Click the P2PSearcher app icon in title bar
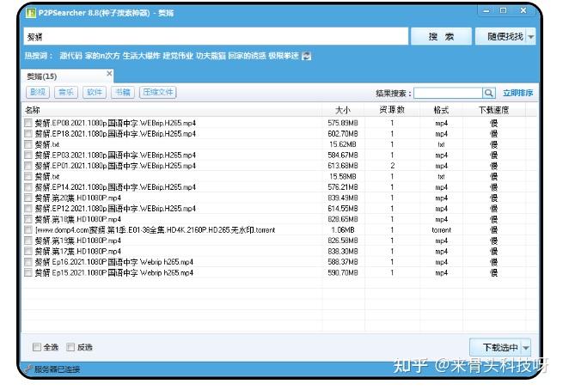Viewport: 563px width, 390px height. tap(31, 13)
